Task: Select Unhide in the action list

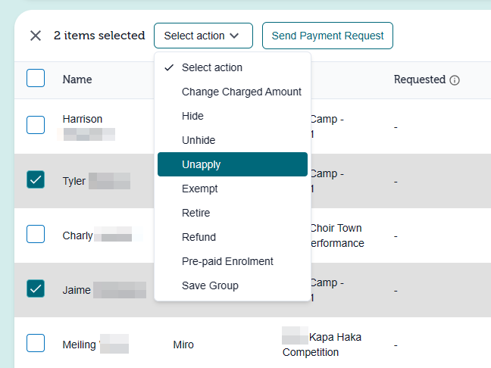Action: (233, 140)
